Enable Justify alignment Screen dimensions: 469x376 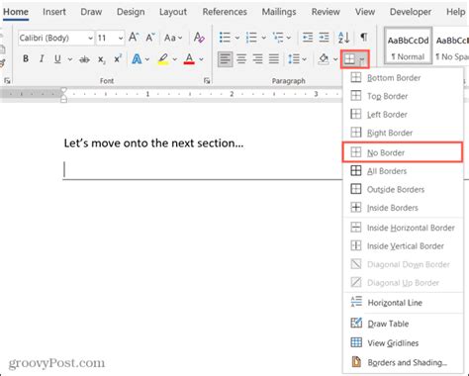[x=274, y=59]
